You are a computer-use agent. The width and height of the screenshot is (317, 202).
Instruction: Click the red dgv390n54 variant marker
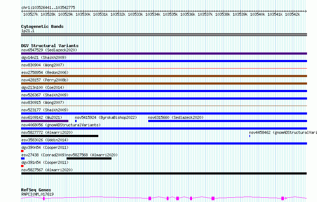[x=22, y=151]
